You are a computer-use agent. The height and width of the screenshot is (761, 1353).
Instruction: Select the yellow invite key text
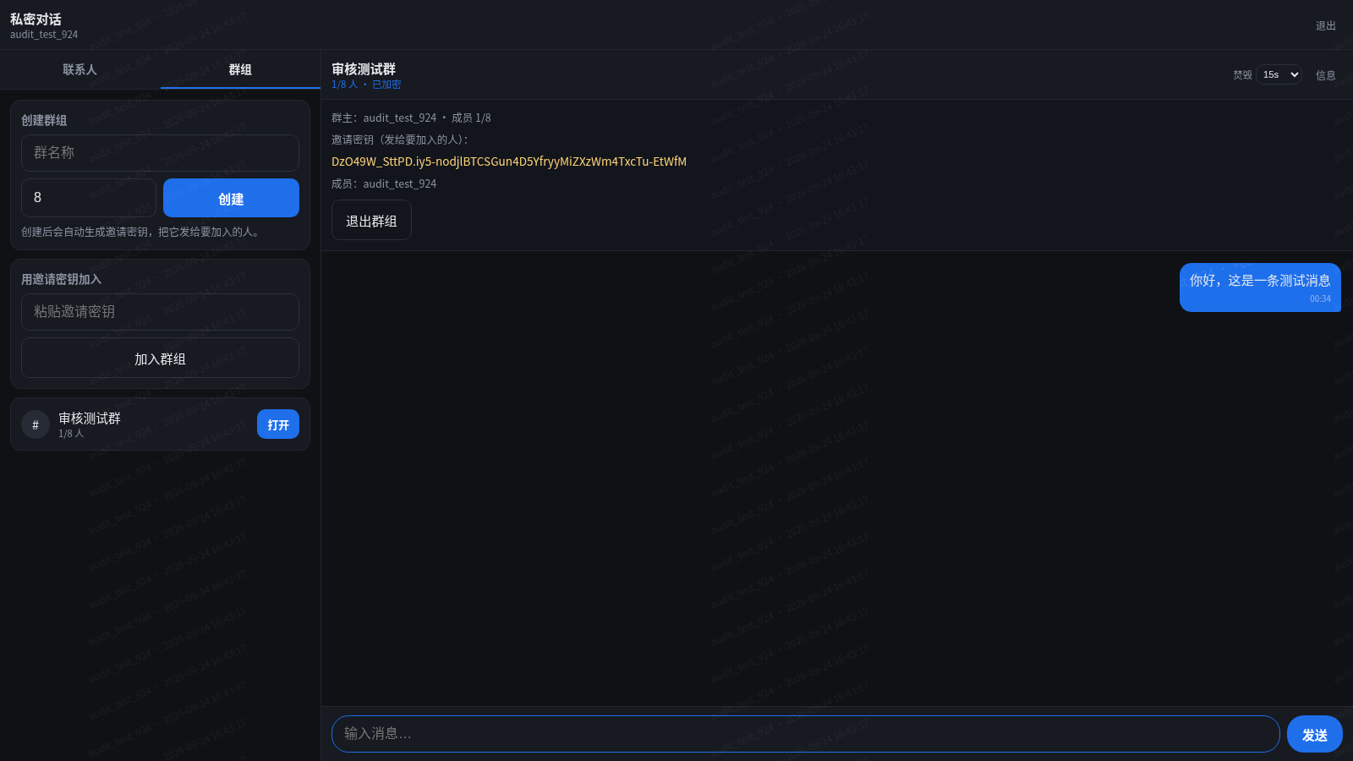[x=509, y=162]
